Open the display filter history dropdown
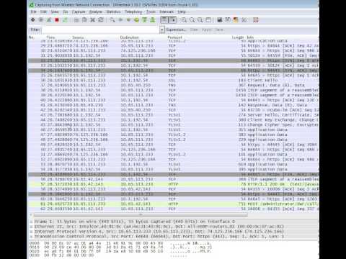Screen dimensions: 346x259 162,29
